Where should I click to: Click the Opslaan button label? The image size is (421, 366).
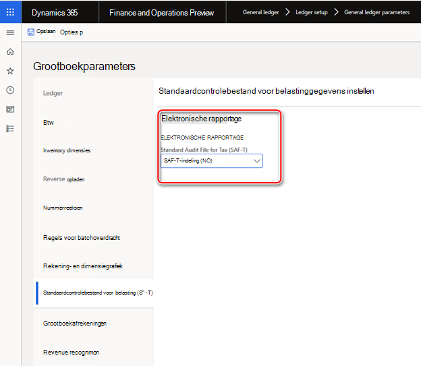[46, 32]
